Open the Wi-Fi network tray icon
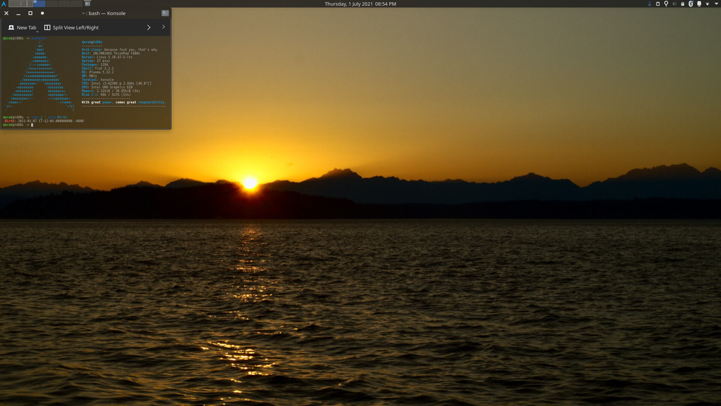The width and height of the screenshot is (721, 406). click(x=707, y=4)
